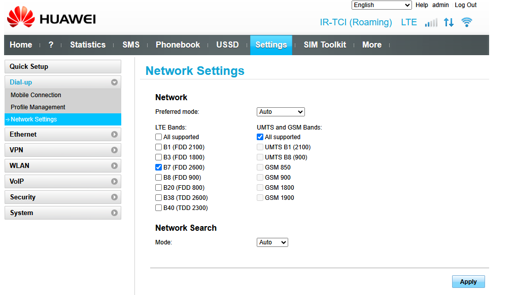Click the signal strength bars icon
Image resolution: width=515 pixels, height=295 pixels.
click(431, 22)
